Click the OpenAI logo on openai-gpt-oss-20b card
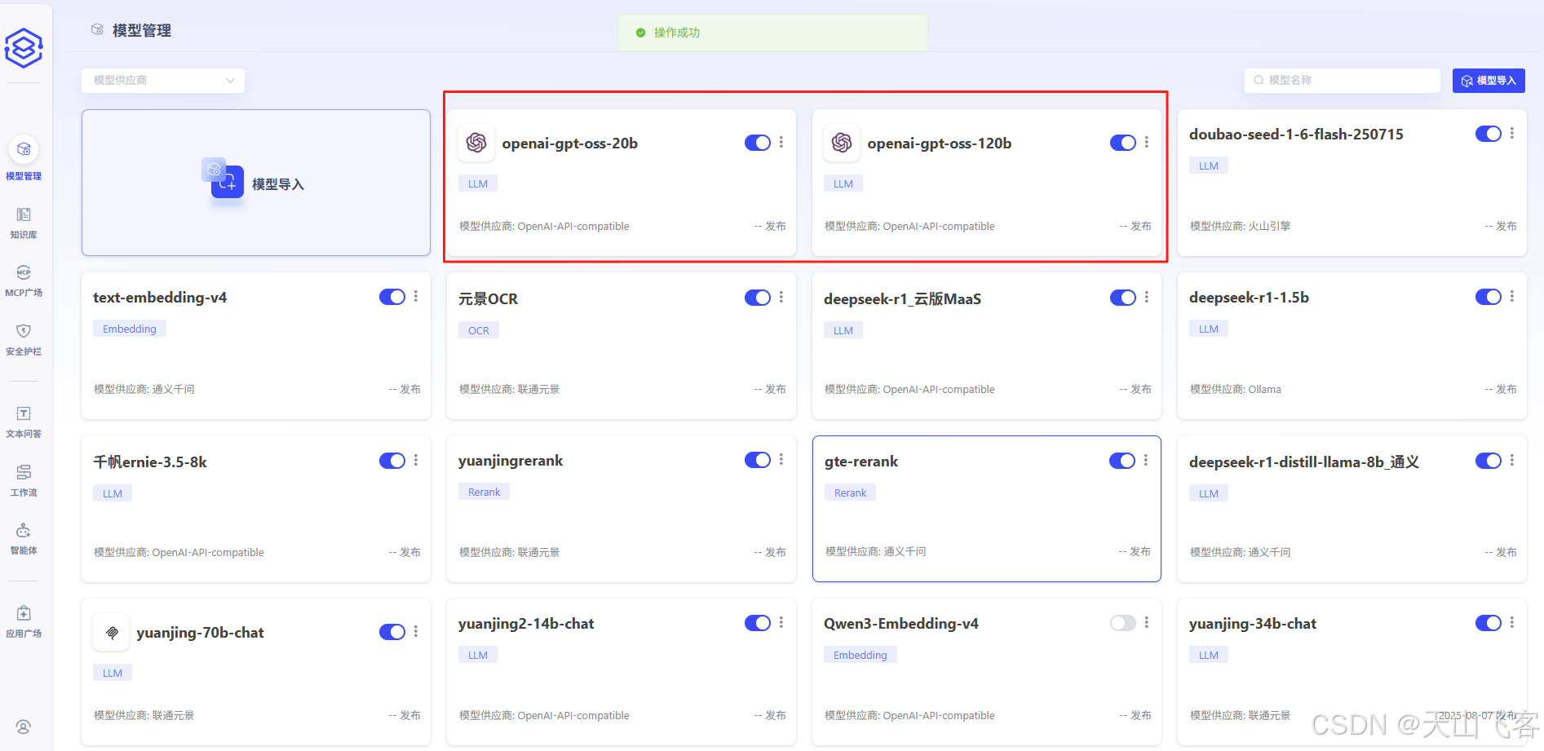1544x751 pixels. click(x=476, y=143)
